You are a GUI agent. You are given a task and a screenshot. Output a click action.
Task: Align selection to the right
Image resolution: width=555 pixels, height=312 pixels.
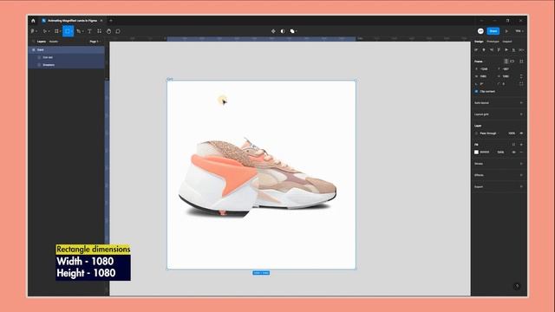492,50
